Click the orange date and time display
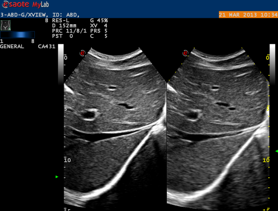Image resolution: width=278 pixels, height=211 pixels. (248, 15)
